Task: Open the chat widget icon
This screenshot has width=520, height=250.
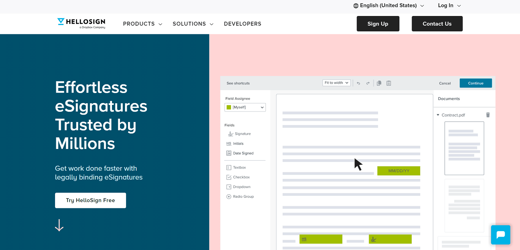Action: click(500, 235)
